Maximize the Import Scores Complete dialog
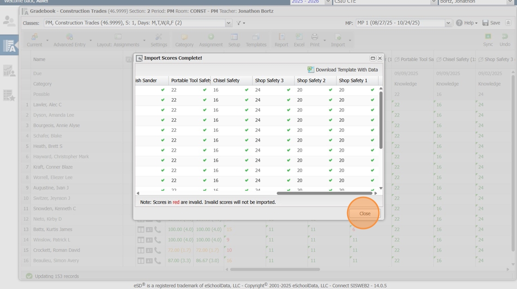Screen dimensions: 517x289 373,58
